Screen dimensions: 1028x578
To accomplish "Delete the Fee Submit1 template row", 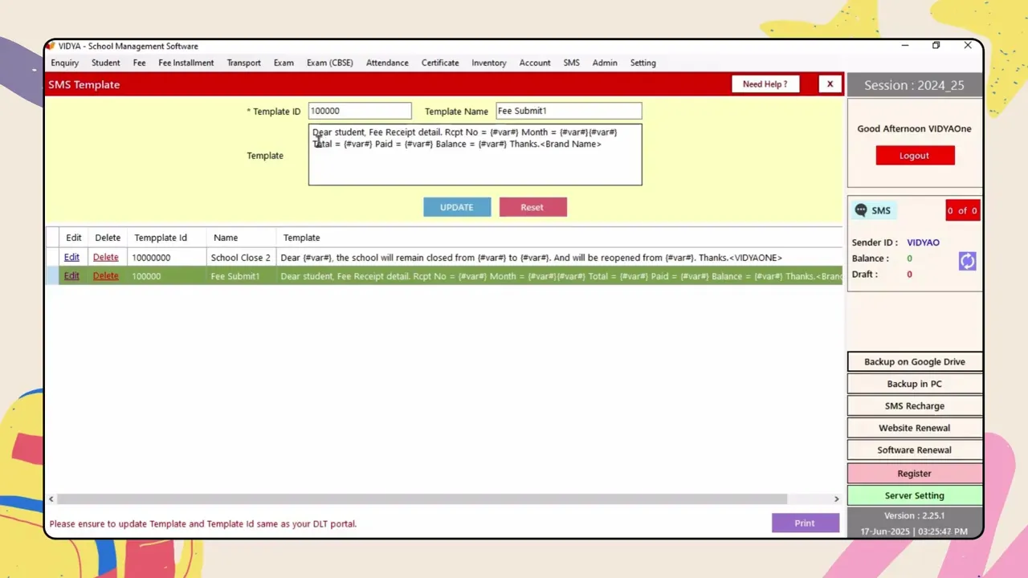I will click(x=105, y=275).
